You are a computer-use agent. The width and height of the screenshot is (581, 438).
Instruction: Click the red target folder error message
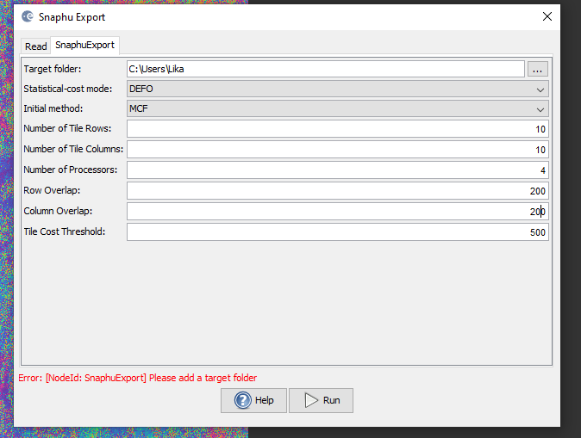(137, 378)
